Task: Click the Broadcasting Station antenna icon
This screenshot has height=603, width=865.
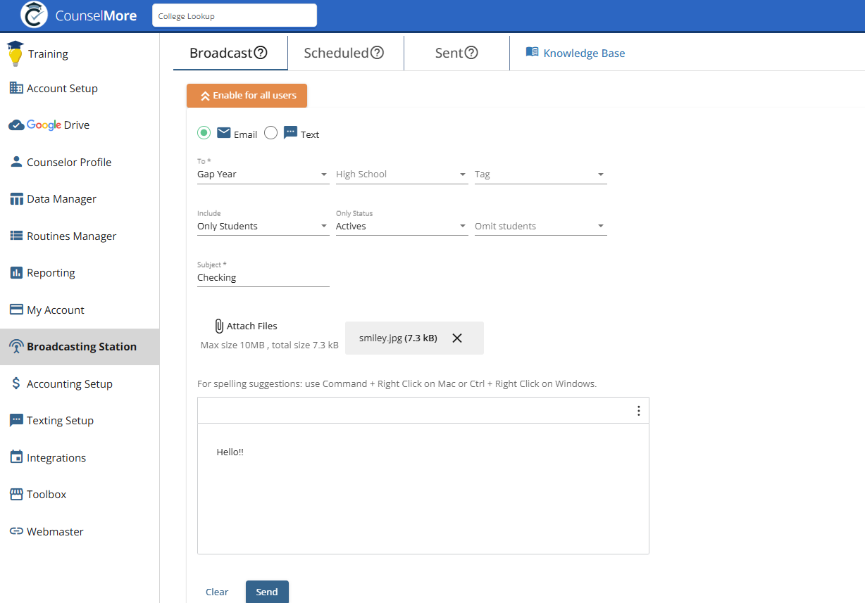Action: pos(16,346)
